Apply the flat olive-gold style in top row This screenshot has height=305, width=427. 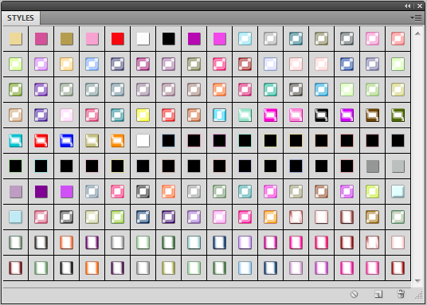[x=67, y=39]
